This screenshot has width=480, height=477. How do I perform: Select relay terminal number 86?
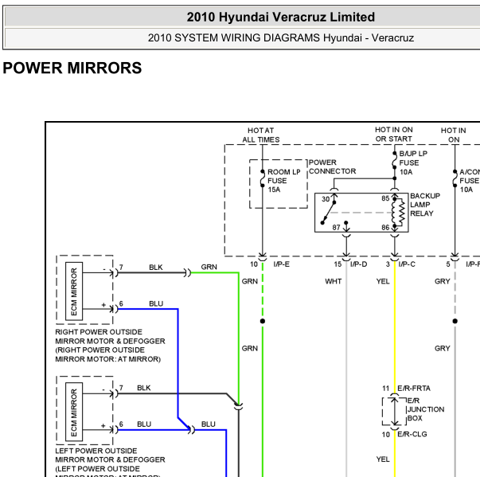coord(385,228)
